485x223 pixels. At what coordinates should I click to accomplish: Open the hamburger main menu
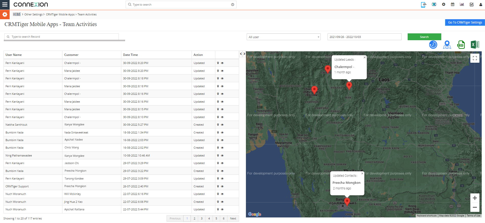[x=5, y=5]
